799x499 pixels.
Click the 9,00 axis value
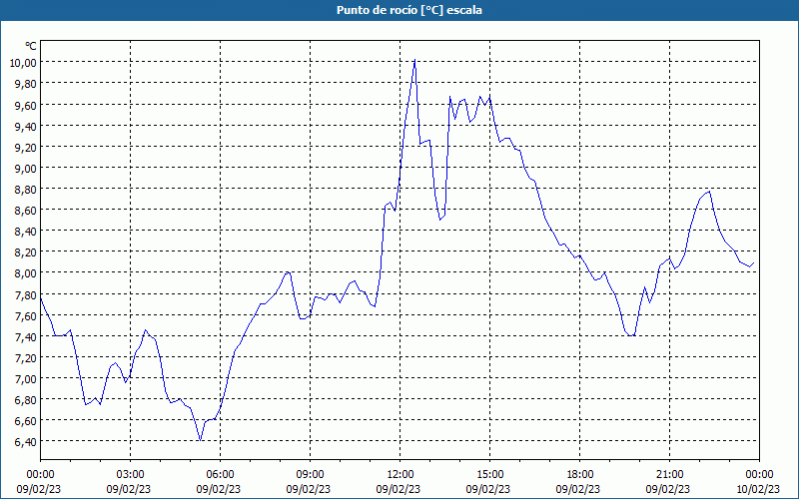click(x=26, y=168)
